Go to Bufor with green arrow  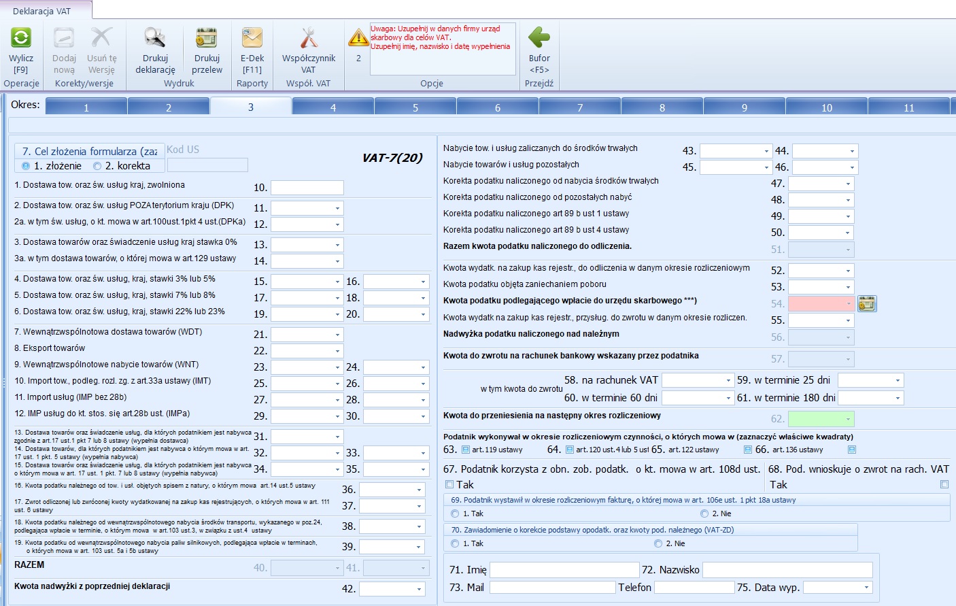539,37
